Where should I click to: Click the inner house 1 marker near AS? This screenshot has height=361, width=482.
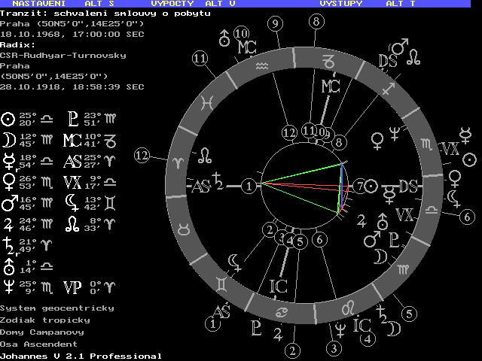(x=249, y=186)
